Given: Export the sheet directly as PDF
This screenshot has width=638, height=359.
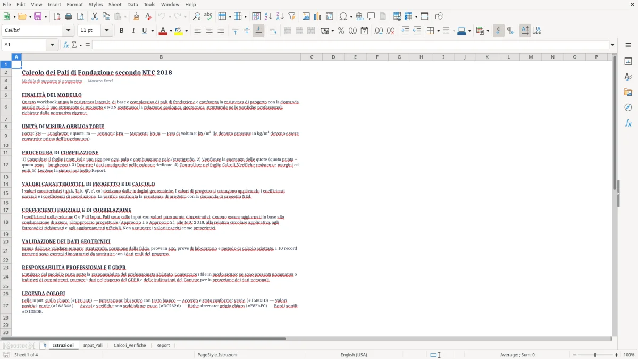Looking at the screenshot, I should coord(56,16).
